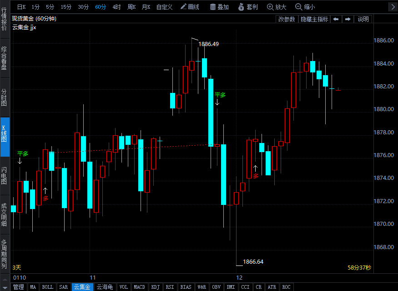Open 多周期同列 sidebar tab
The width and height of the screenshot is (398, 291).
pos(4,254)
